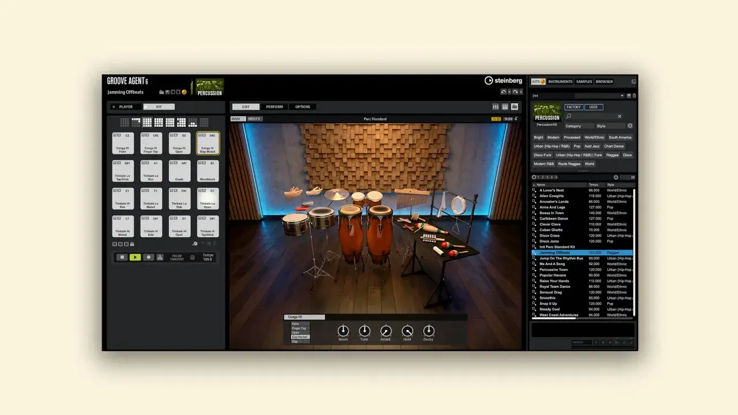The image size is (738, 415).
Task: Open the BROWSER tab
Action: [604, 81]
